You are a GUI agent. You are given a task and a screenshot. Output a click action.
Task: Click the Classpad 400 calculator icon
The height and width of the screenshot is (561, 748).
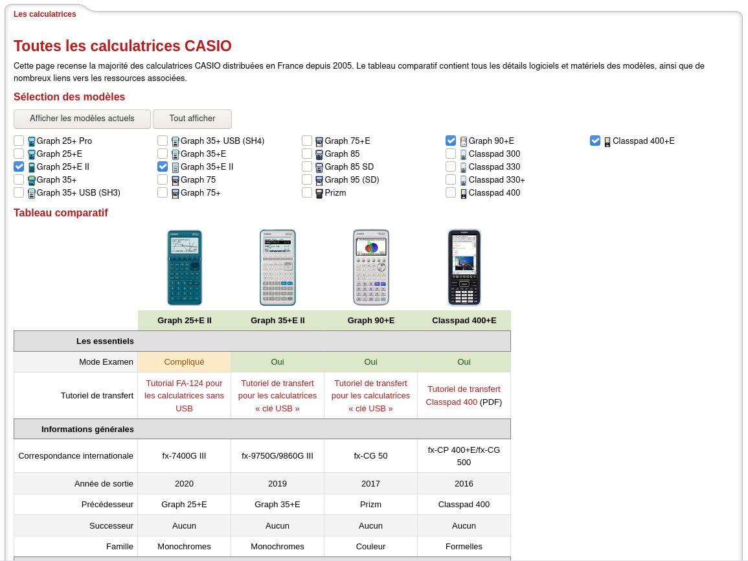(464, 194)
